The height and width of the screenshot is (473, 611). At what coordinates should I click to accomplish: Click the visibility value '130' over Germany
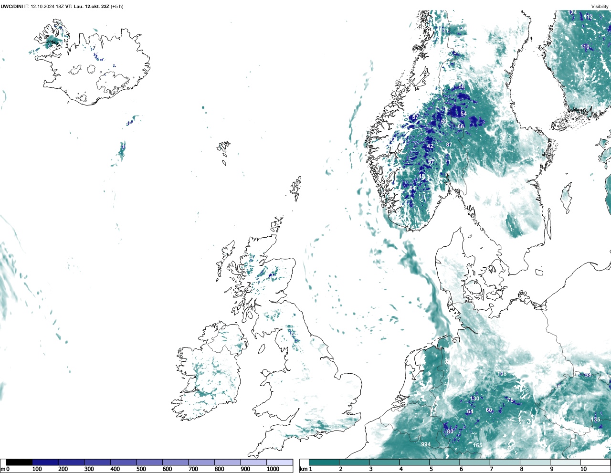click(474, 399)
